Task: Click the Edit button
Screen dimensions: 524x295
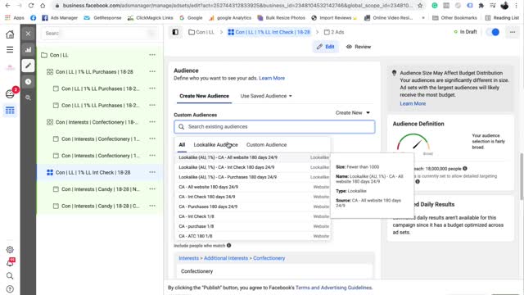Action: (x=326, y=47)
